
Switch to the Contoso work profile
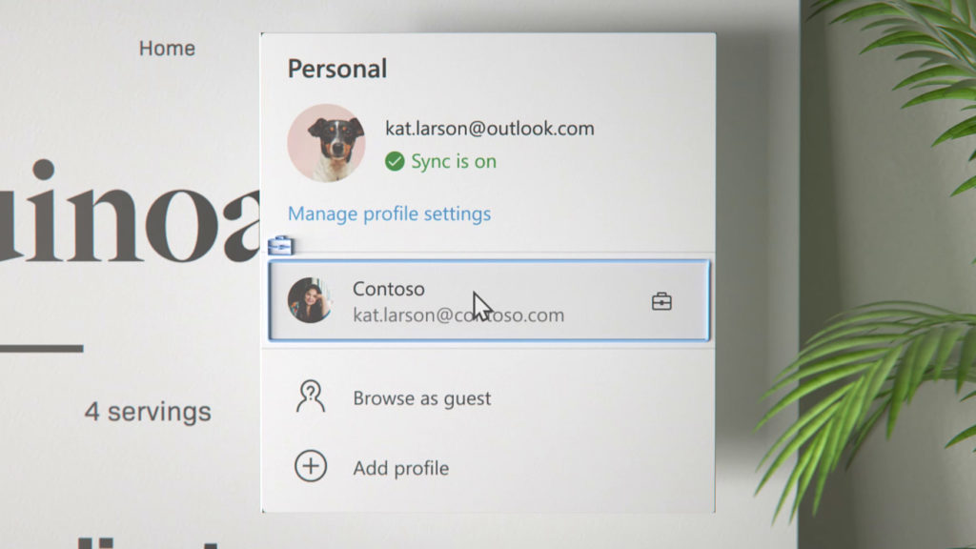click(x=489, y=300)
